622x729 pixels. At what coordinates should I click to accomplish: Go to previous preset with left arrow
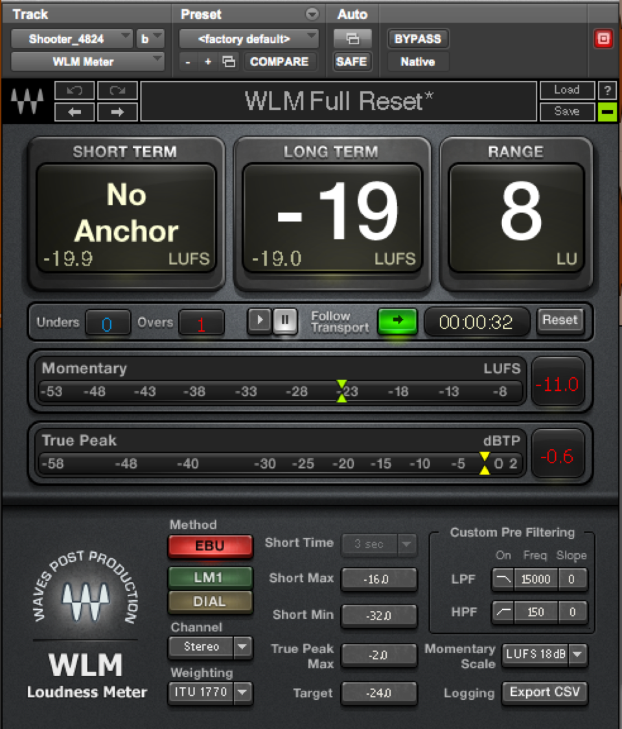pos(75,112)
